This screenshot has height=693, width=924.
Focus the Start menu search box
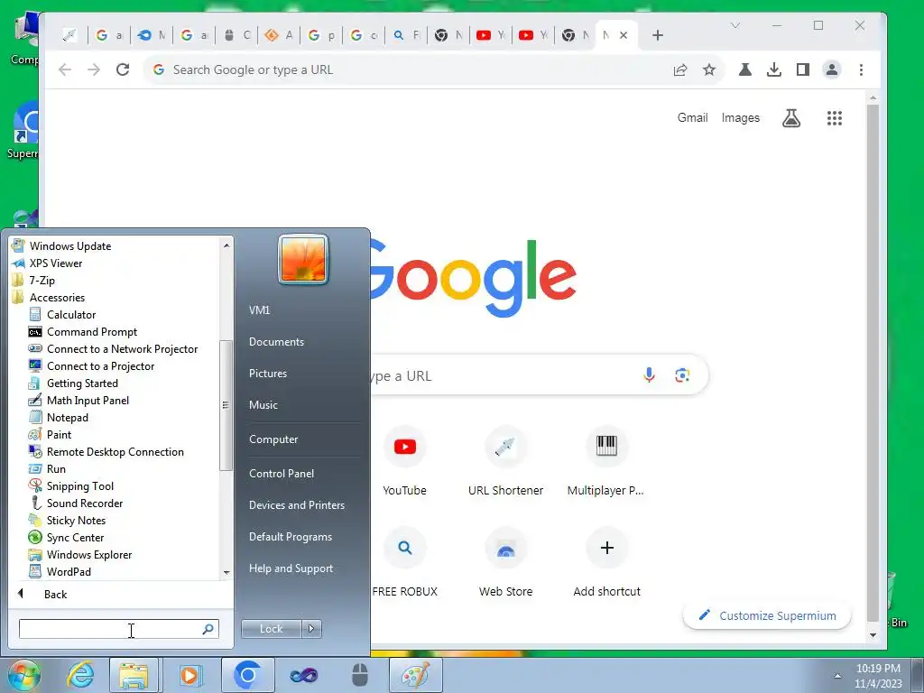118,629
